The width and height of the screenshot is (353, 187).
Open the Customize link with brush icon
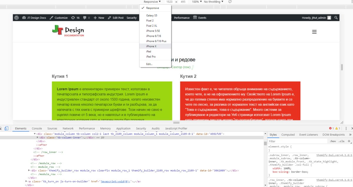pyautogui.click(x=58, y=18)
